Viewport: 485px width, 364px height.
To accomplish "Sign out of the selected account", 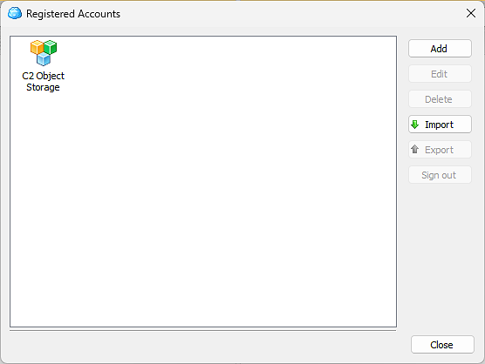I will 440,175.
